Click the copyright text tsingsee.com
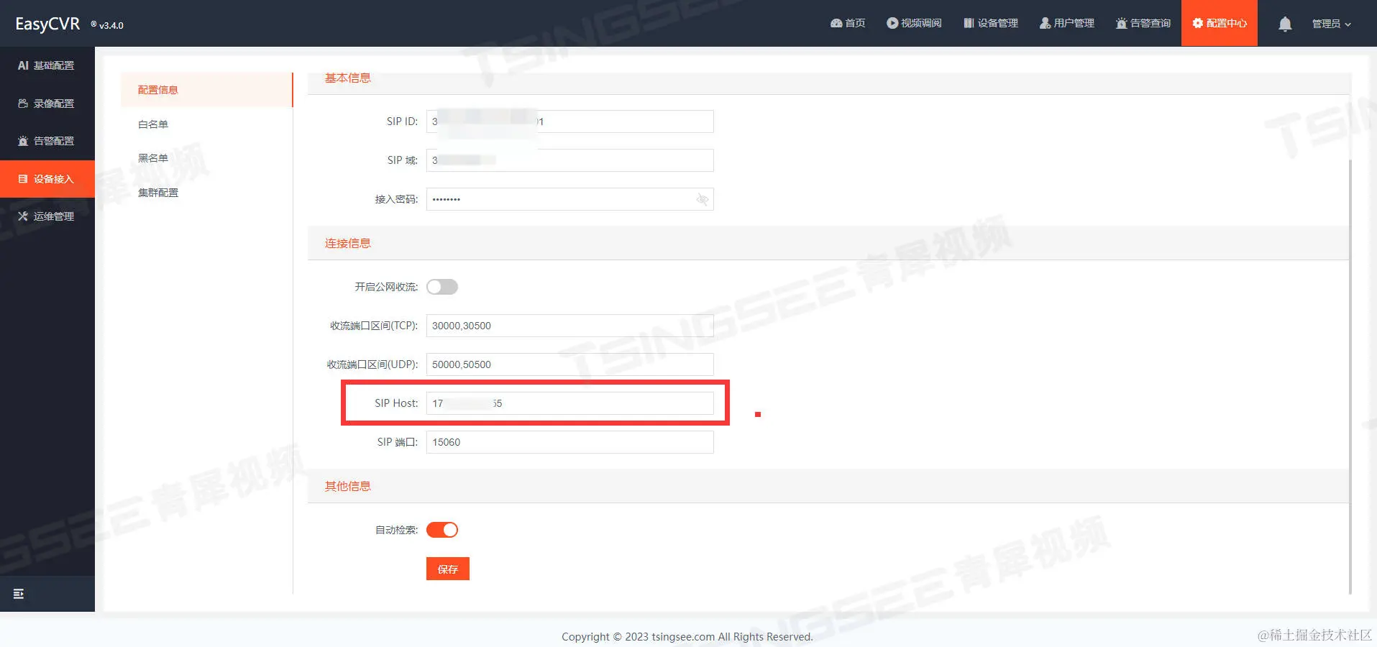The height and width of the screenshot is (647, 1377). pyautogui.click(x=683, y=637)
